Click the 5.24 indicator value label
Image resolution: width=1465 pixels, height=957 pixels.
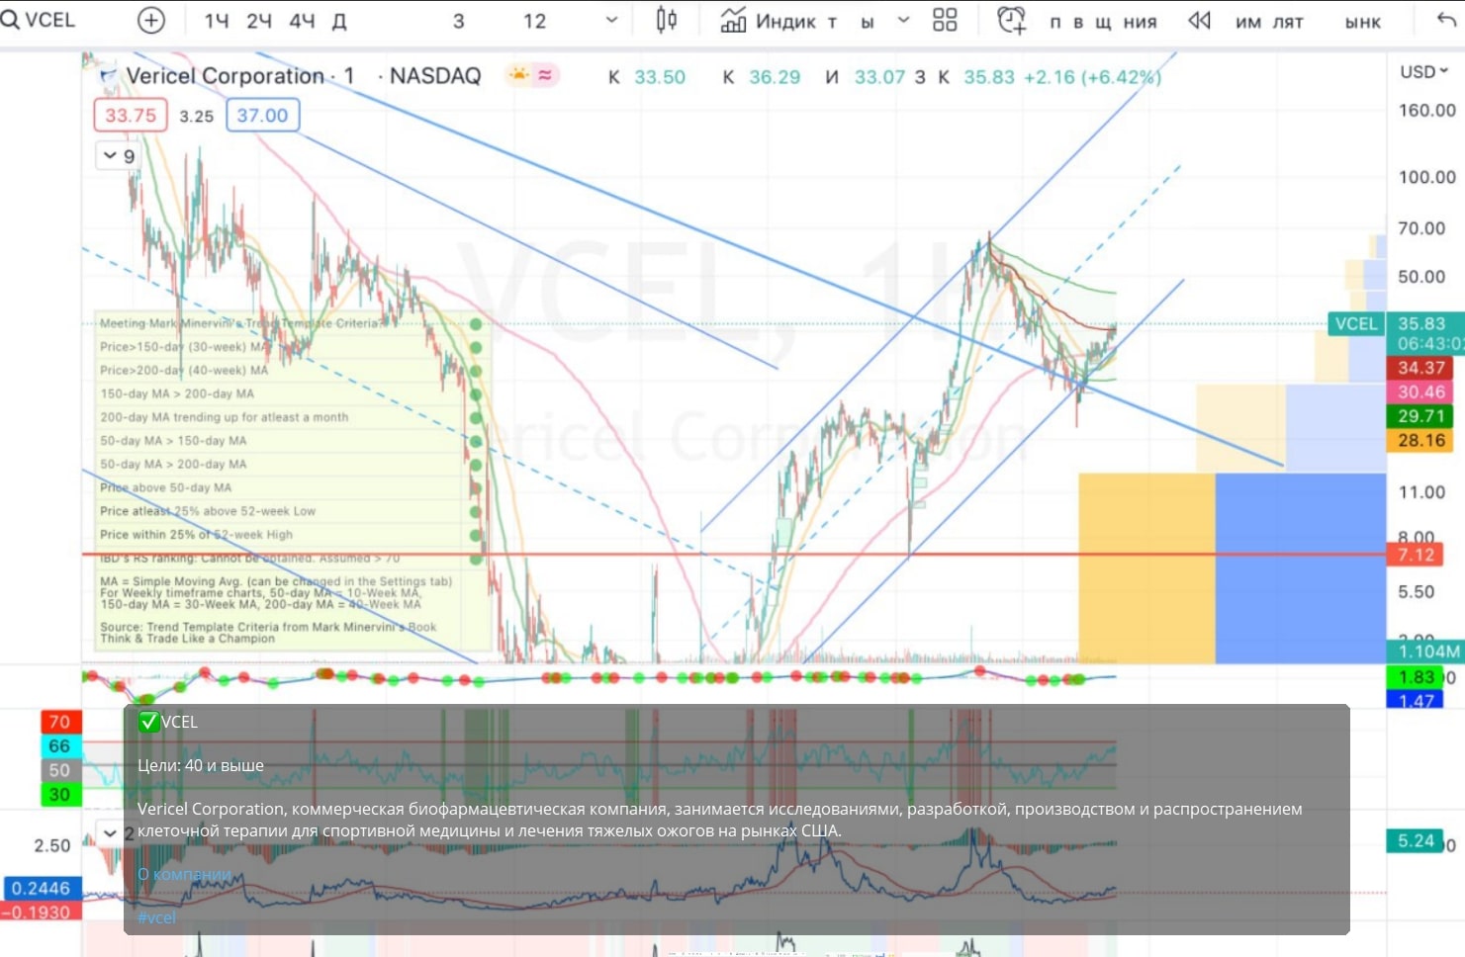pos(1417,840)
